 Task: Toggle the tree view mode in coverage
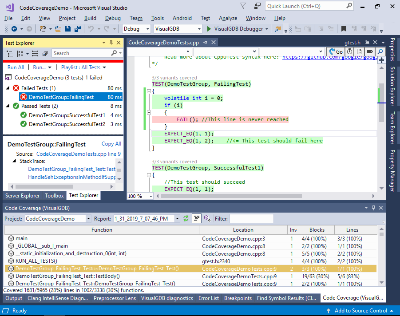coord(196,218)
